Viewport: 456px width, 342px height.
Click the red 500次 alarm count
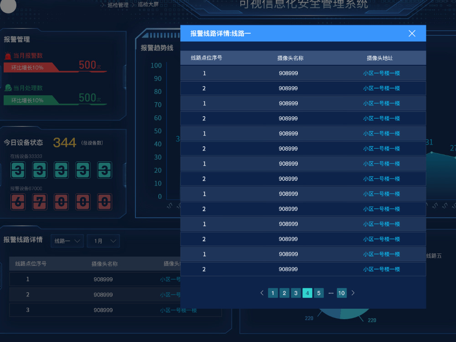click(x=90, y=65)
